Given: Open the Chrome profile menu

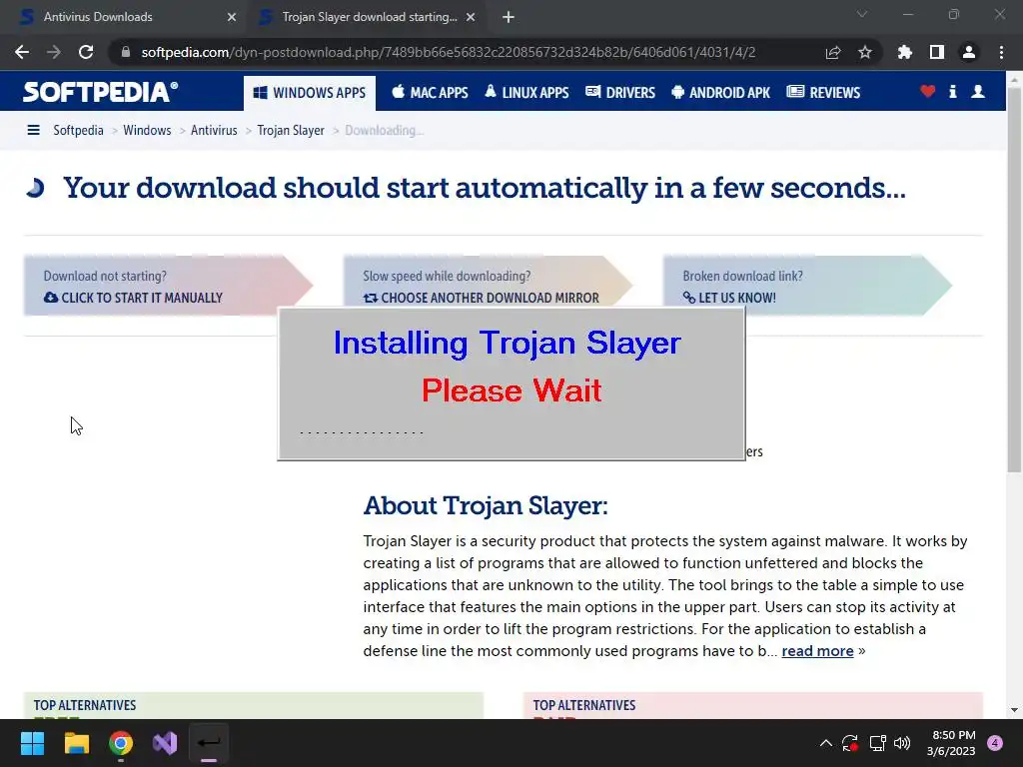Looking at the screenshot, I should (x=969, y=52).
